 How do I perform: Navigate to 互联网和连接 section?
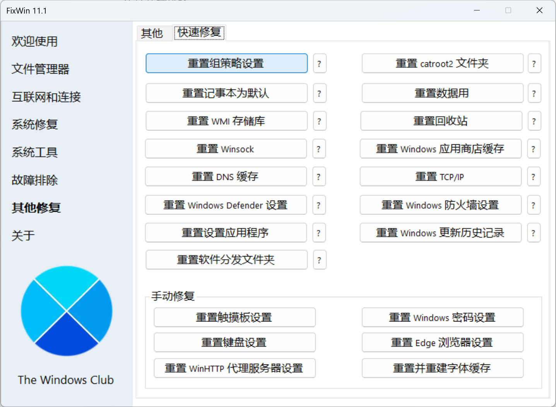[46, 97]
